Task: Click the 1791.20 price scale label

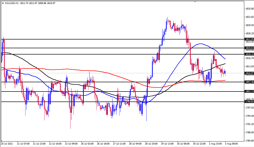Action: tap(250, 124)
